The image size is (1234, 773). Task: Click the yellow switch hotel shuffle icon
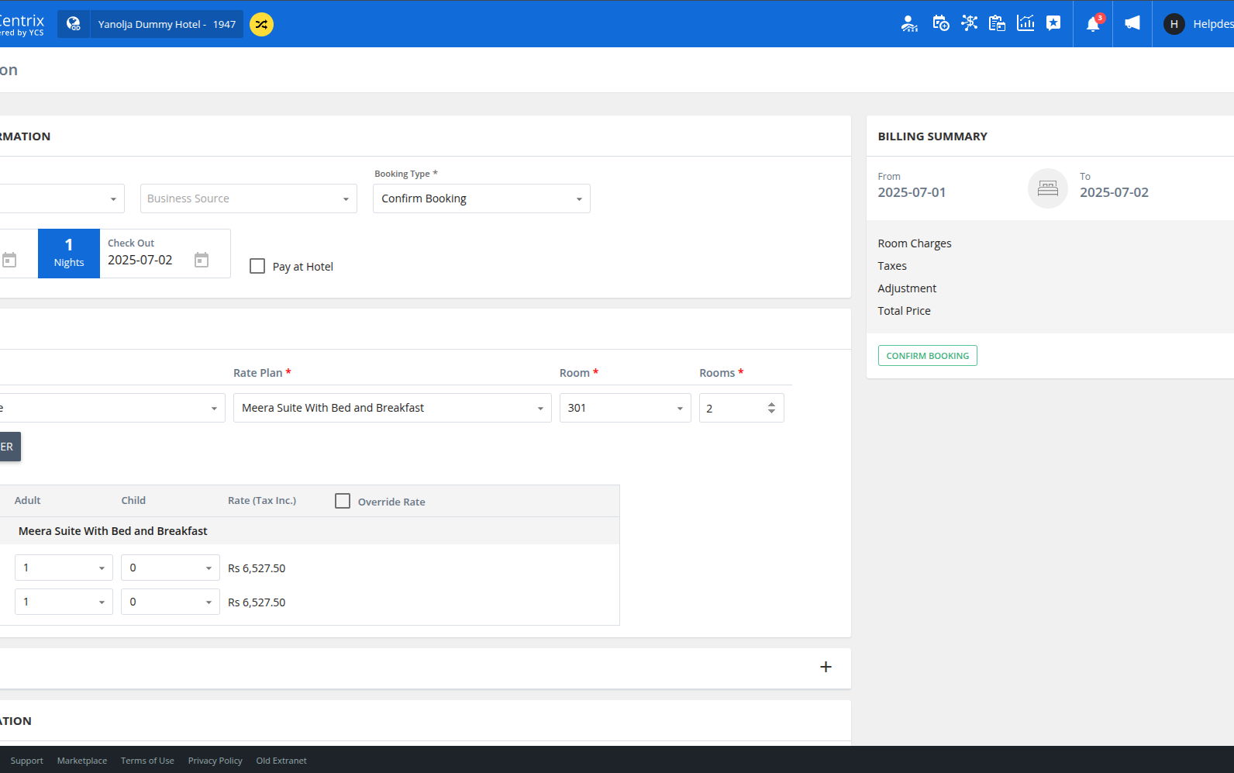261,25
